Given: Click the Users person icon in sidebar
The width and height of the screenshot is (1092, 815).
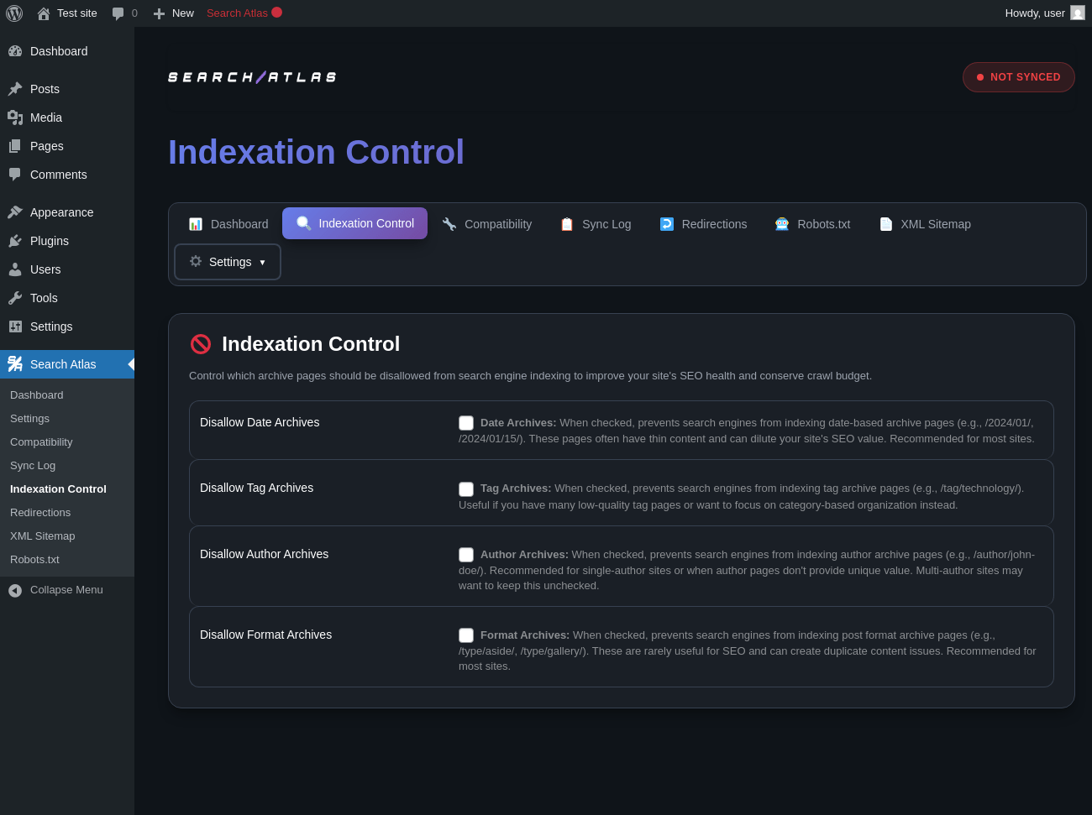Looking at the screenshot, I should coord(15,269).
